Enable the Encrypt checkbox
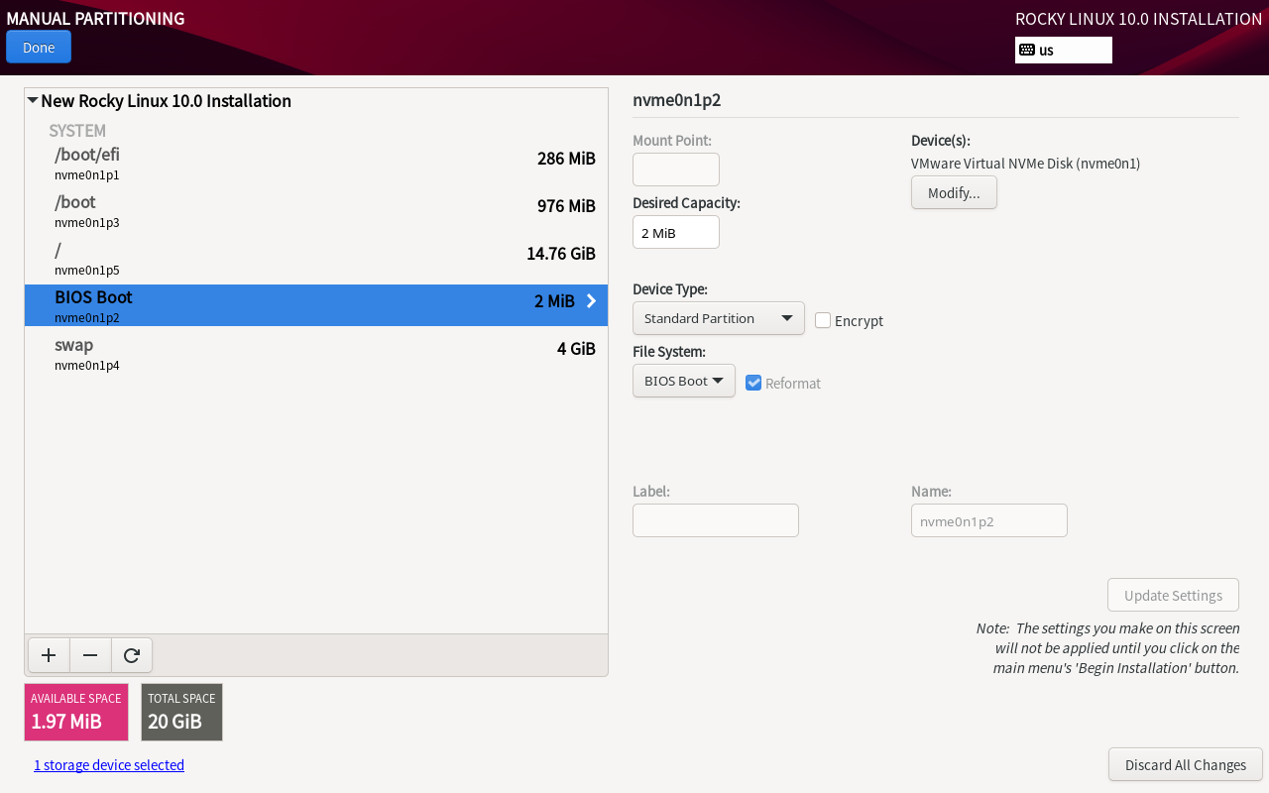 point(823,320)
